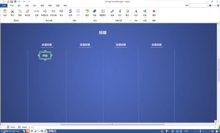Switch to the 设计 (Design) ribbon tab
Screen dimensions: 220x133
(34, 6)
